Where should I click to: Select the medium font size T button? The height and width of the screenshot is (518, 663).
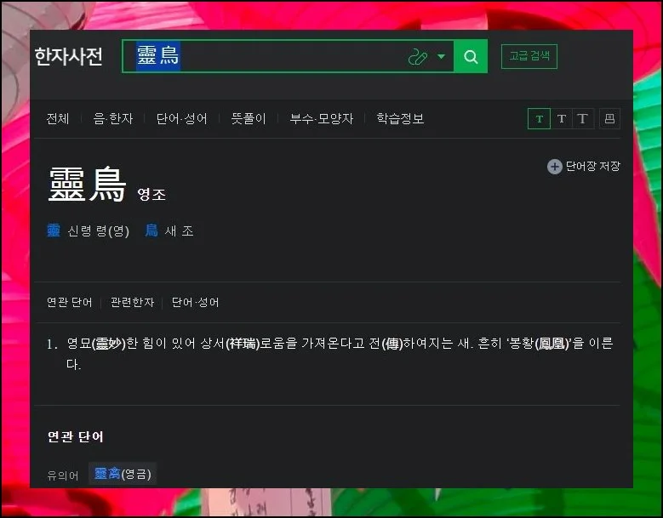(562, 119)
